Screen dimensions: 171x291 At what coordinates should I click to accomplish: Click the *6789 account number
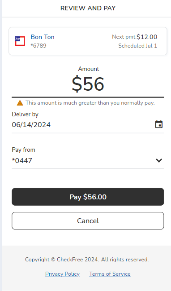pos(38,46)
